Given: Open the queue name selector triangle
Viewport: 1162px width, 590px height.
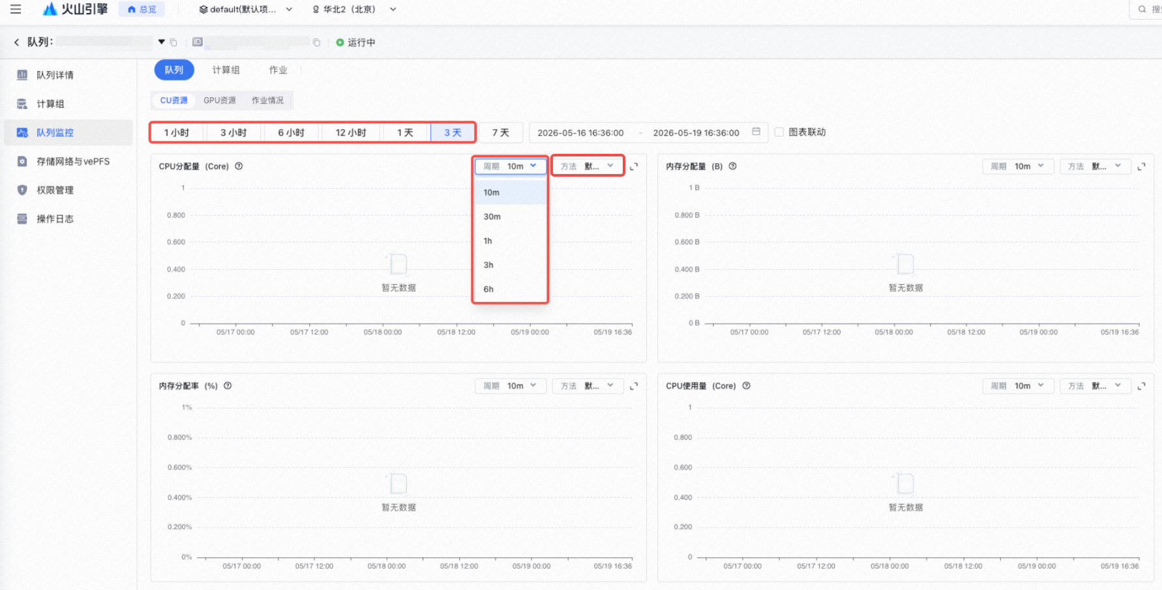Looking at the screenshot, I should click(161, 42).
